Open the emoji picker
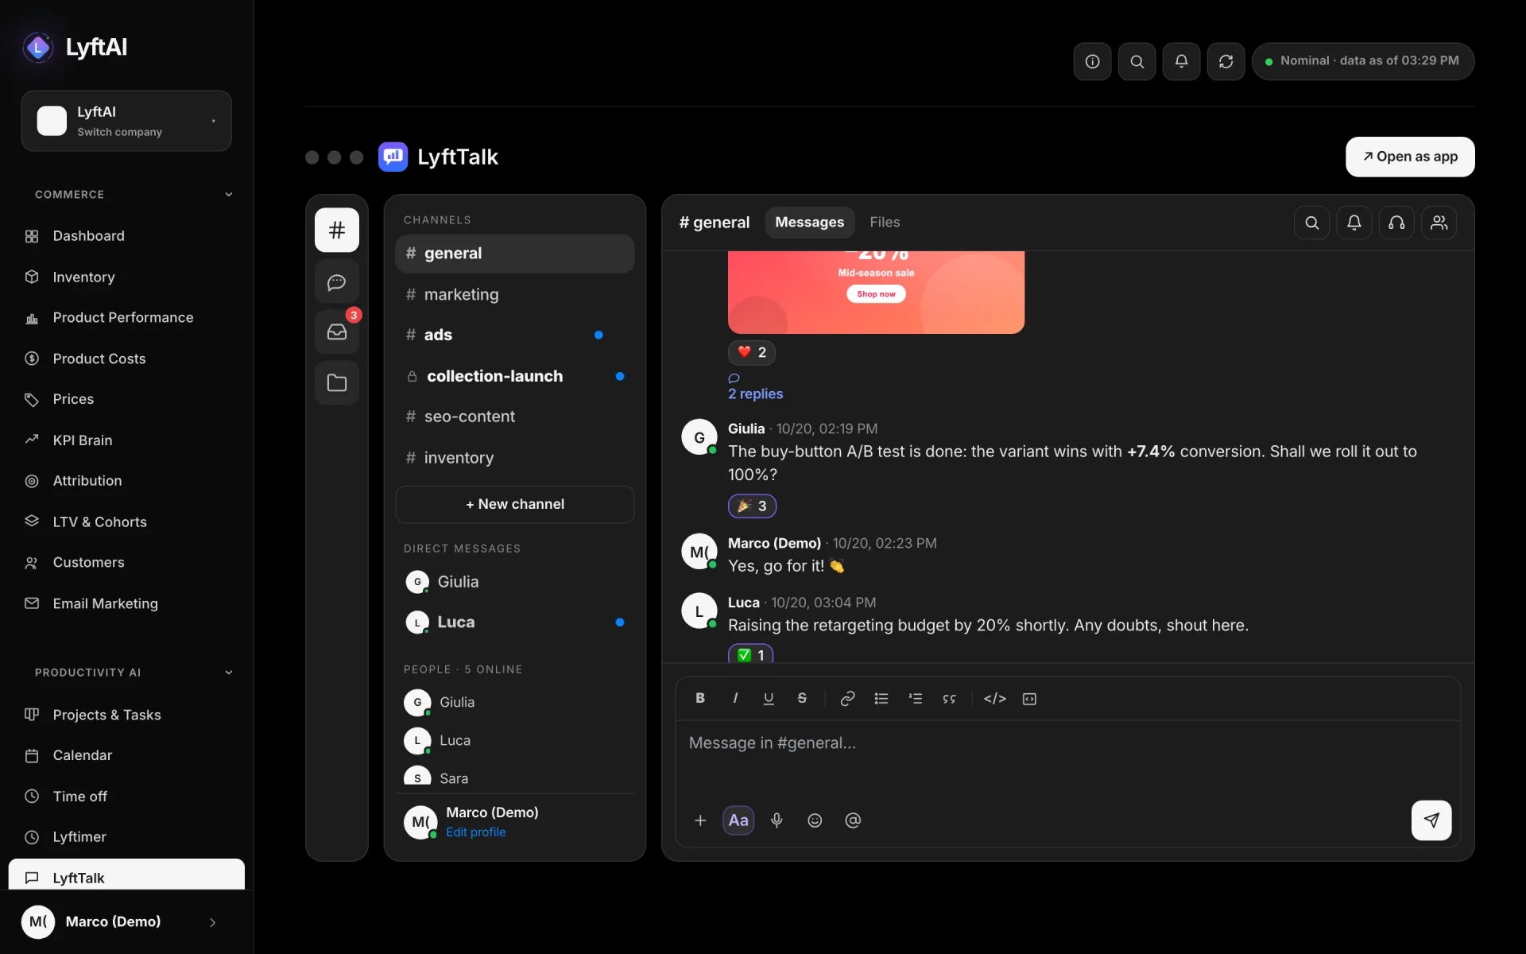The width and height of the screenshot is (1526, 954). coord(815,820)
